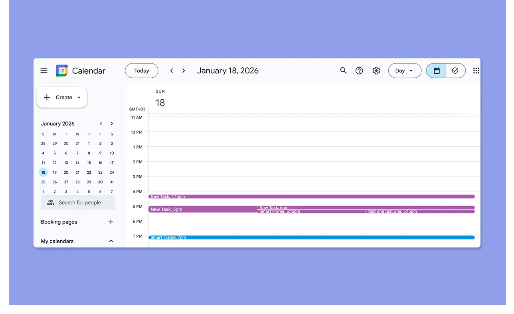Go to previous day with left chevron
Screen dimensions: 514x314
pyautogui.click(x=172, y=71)
